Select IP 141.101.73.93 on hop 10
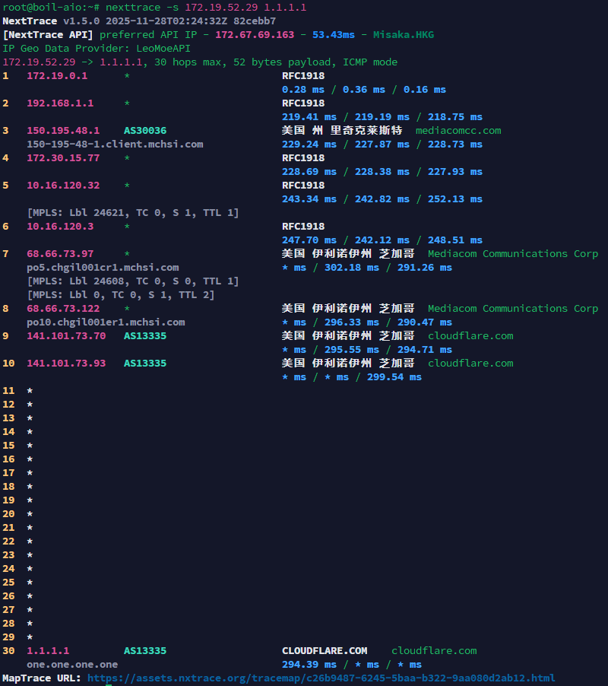 pos(66,364)
